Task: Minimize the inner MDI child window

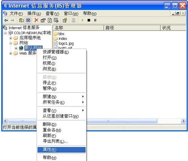Action: point(173,13)
